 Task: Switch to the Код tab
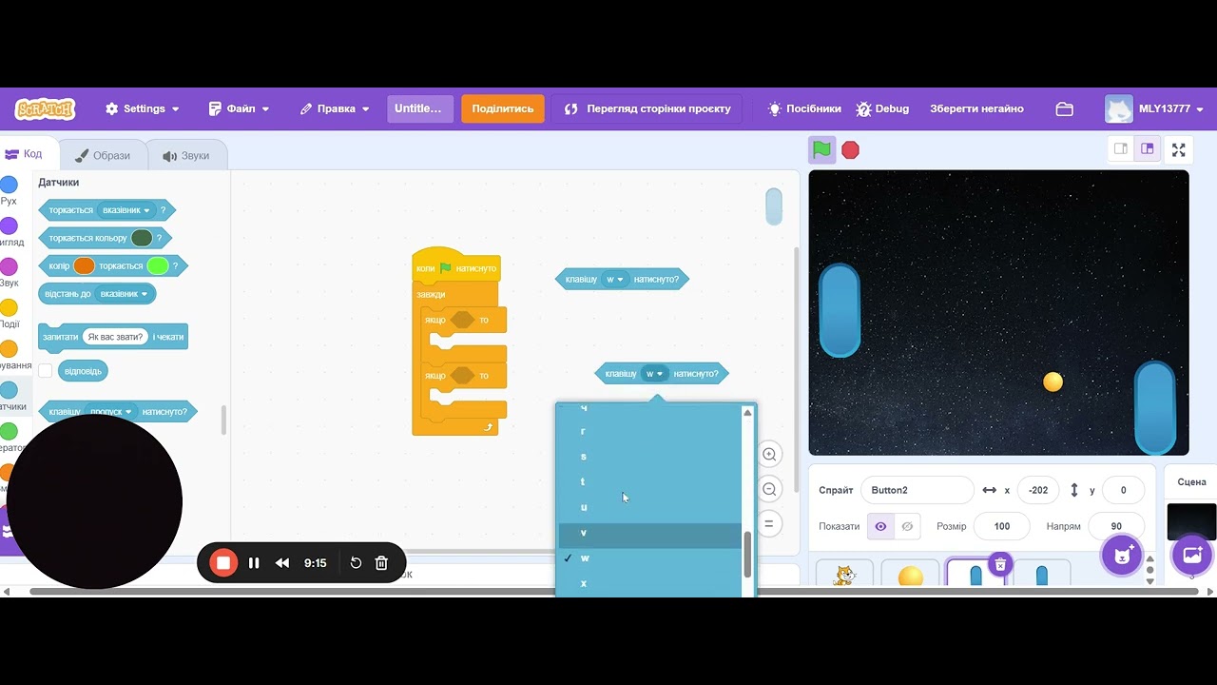(25, 154)
